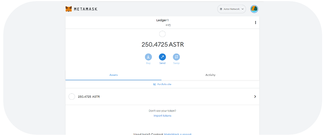
Task: Click the Portfolio chart icon
Action: [x=155, y=84]
